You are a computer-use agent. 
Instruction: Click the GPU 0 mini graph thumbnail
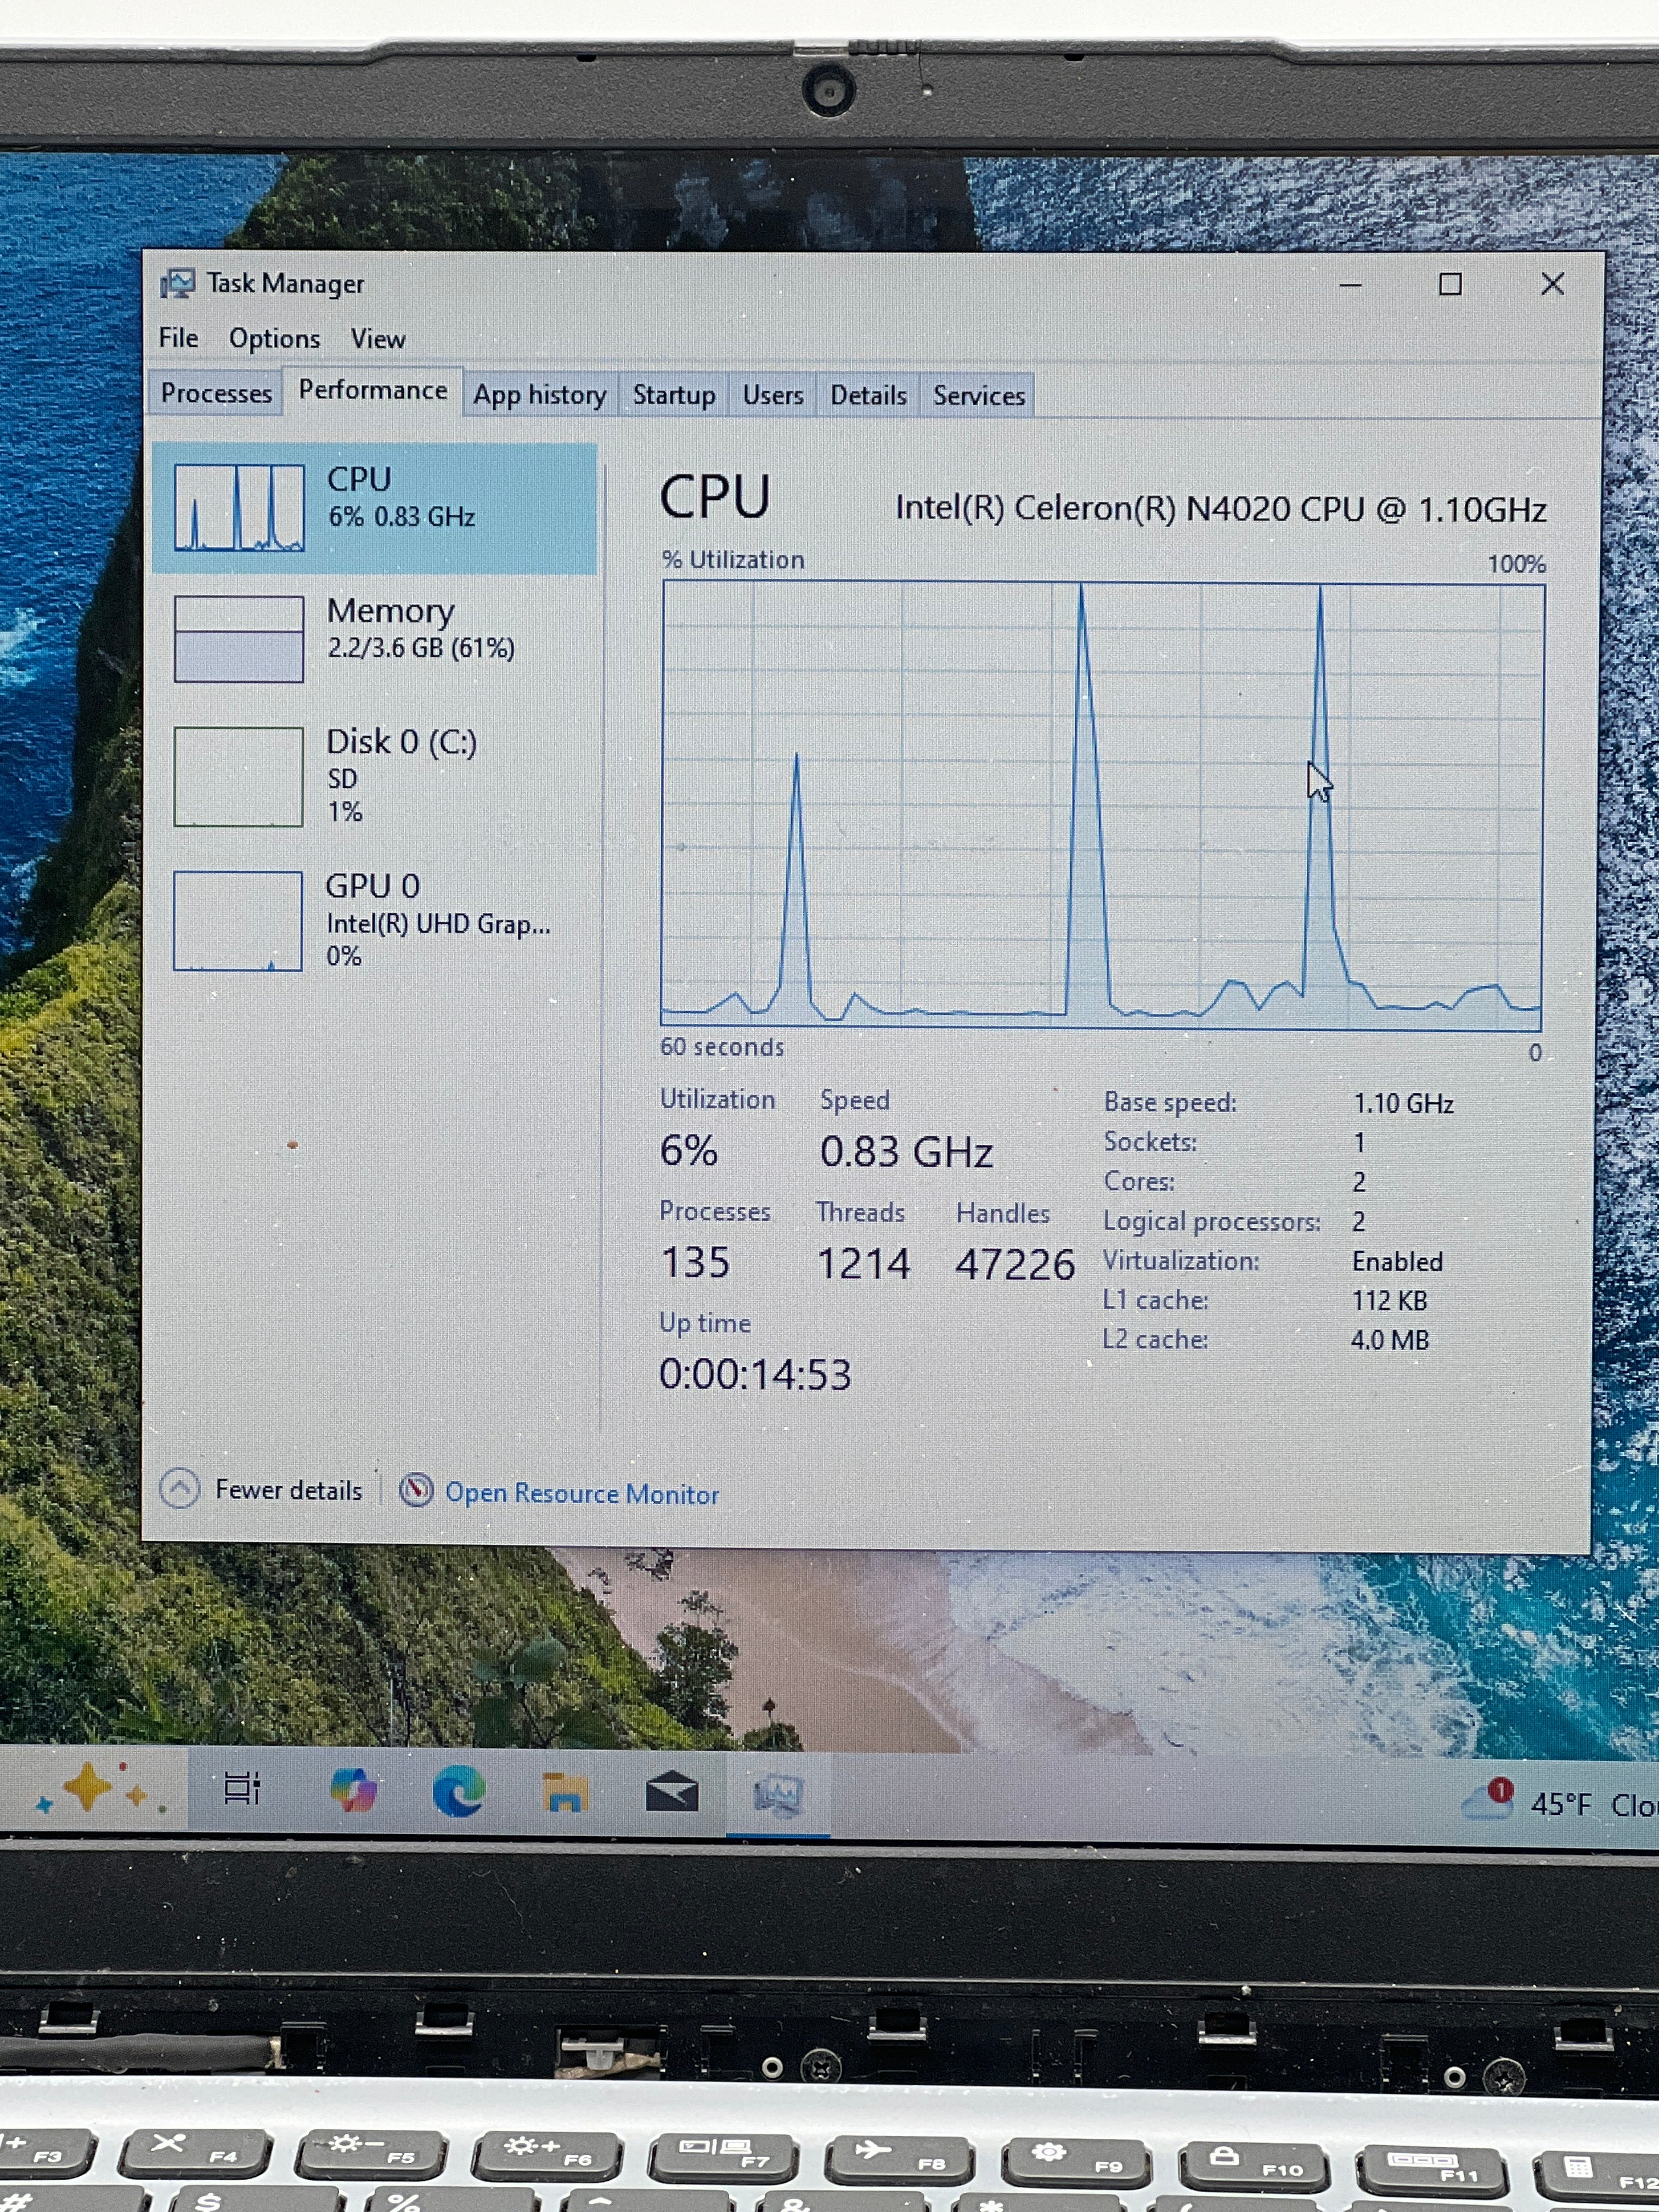[x=237, y=921]
